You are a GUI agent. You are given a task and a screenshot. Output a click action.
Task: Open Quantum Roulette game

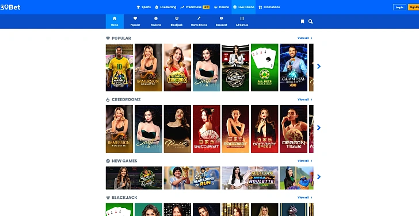point(294,67)
